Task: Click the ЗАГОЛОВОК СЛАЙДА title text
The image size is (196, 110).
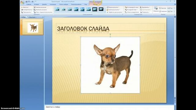Action: tap(83, 29)
